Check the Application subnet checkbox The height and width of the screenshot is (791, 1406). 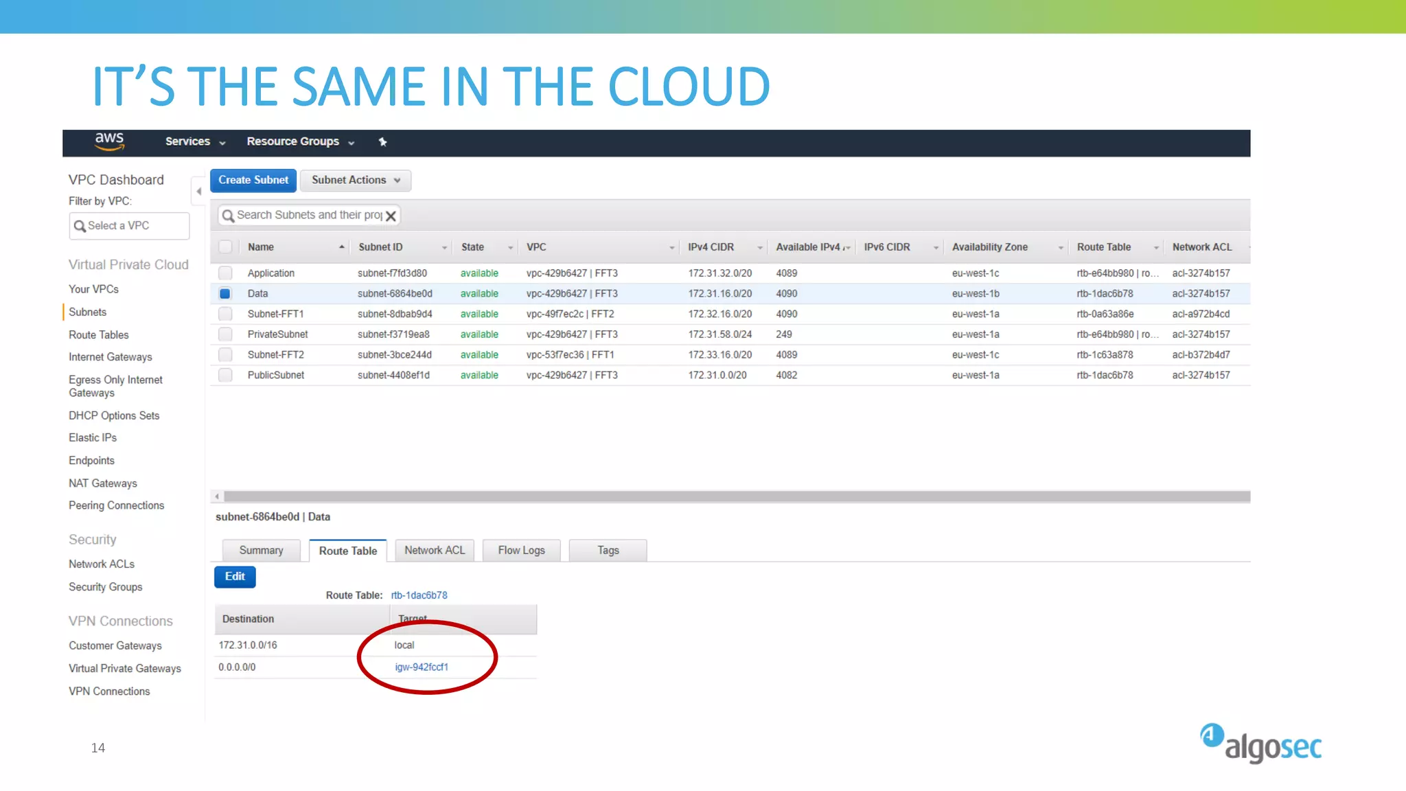pyautogui.click(x=225, y=273)
